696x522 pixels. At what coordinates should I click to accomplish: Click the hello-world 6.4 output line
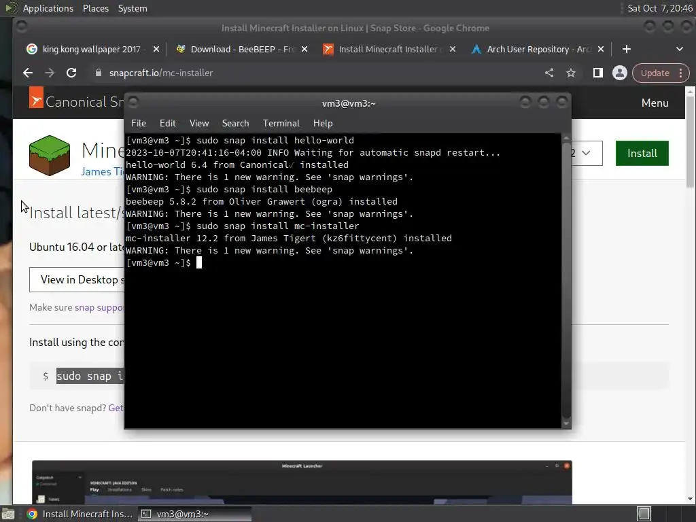click(237, 164)
